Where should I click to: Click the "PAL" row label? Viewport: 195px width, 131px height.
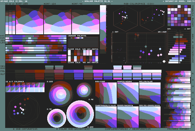3,71
